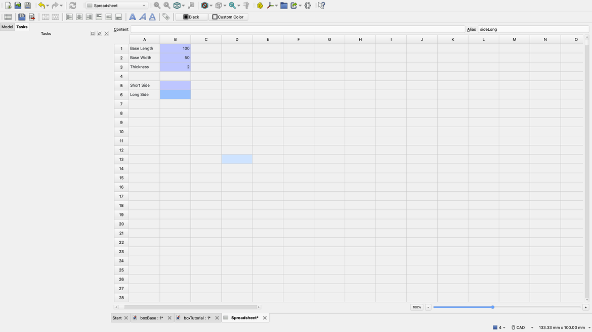
Task: Create a new spreadsheet
Action: pyautogui.click(x=8, y=16)
